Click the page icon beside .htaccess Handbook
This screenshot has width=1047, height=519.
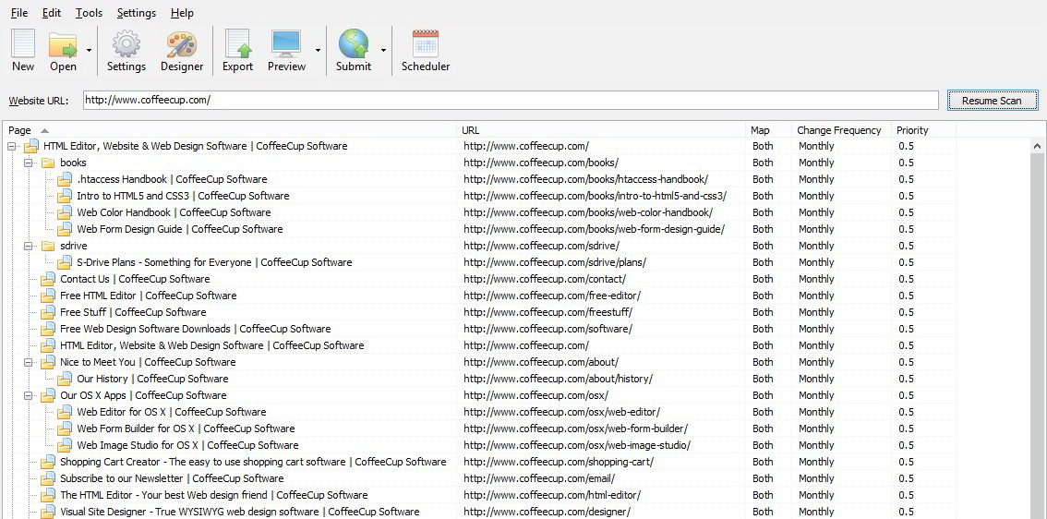point(64,180)
